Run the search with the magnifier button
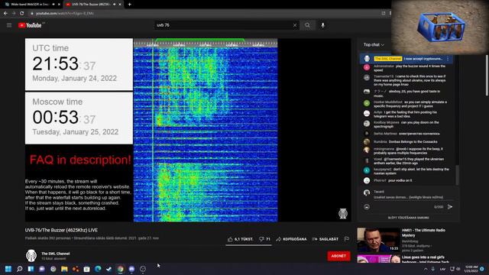The image size is (489, 275). [x=307, y=25]
